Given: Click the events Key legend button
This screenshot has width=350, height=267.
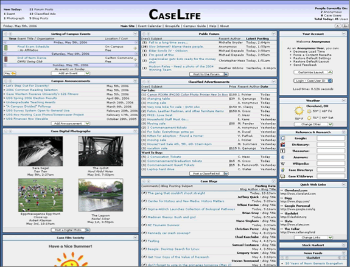Looking at the screenshot, I should 10,73.
